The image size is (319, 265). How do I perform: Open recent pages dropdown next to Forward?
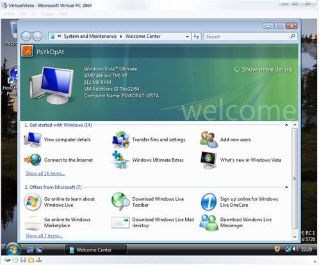pos(45,36)
